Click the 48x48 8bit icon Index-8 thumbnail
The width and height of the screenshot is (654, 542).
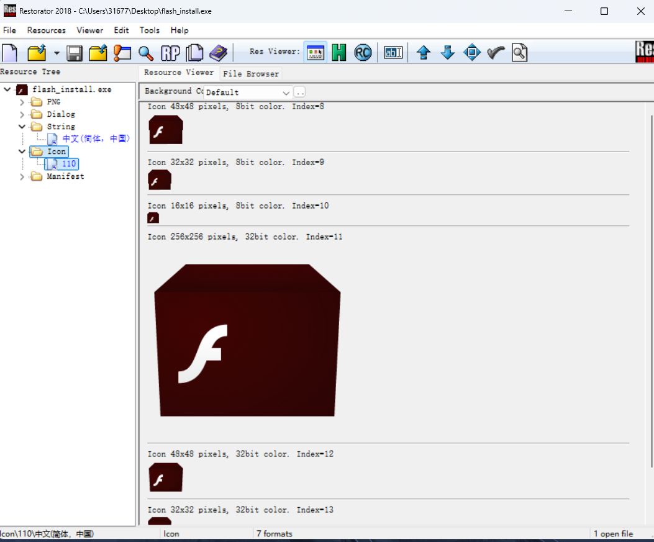166,130
